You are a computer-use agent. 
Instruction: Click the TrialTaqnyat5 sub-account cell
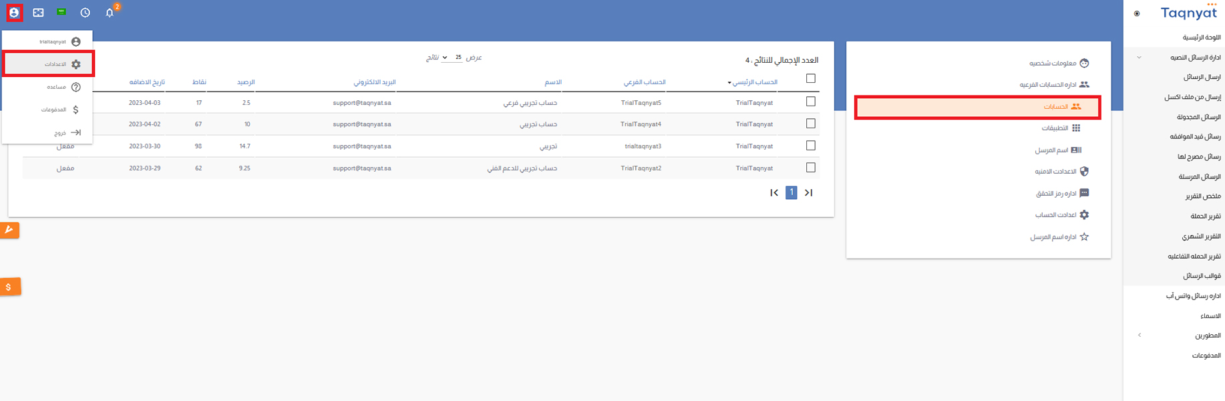pos(641,102)
